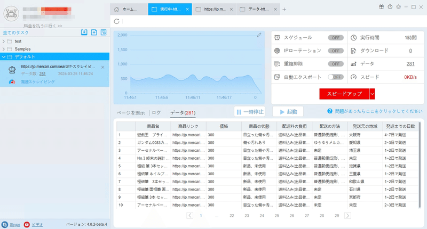Screen dimensions: 427x229
Task: Click 全てのタスク heading in sidebar
Action: [x=16, y=32]
